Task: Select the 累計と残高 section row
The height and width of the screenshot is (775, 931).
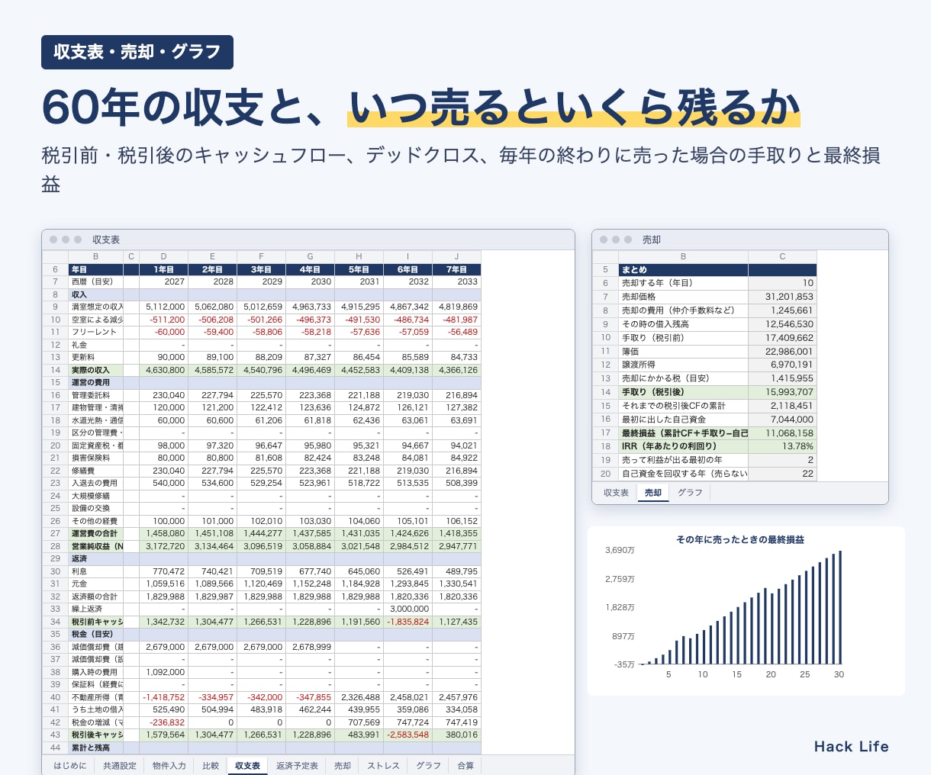Action: tap(275, 748)
